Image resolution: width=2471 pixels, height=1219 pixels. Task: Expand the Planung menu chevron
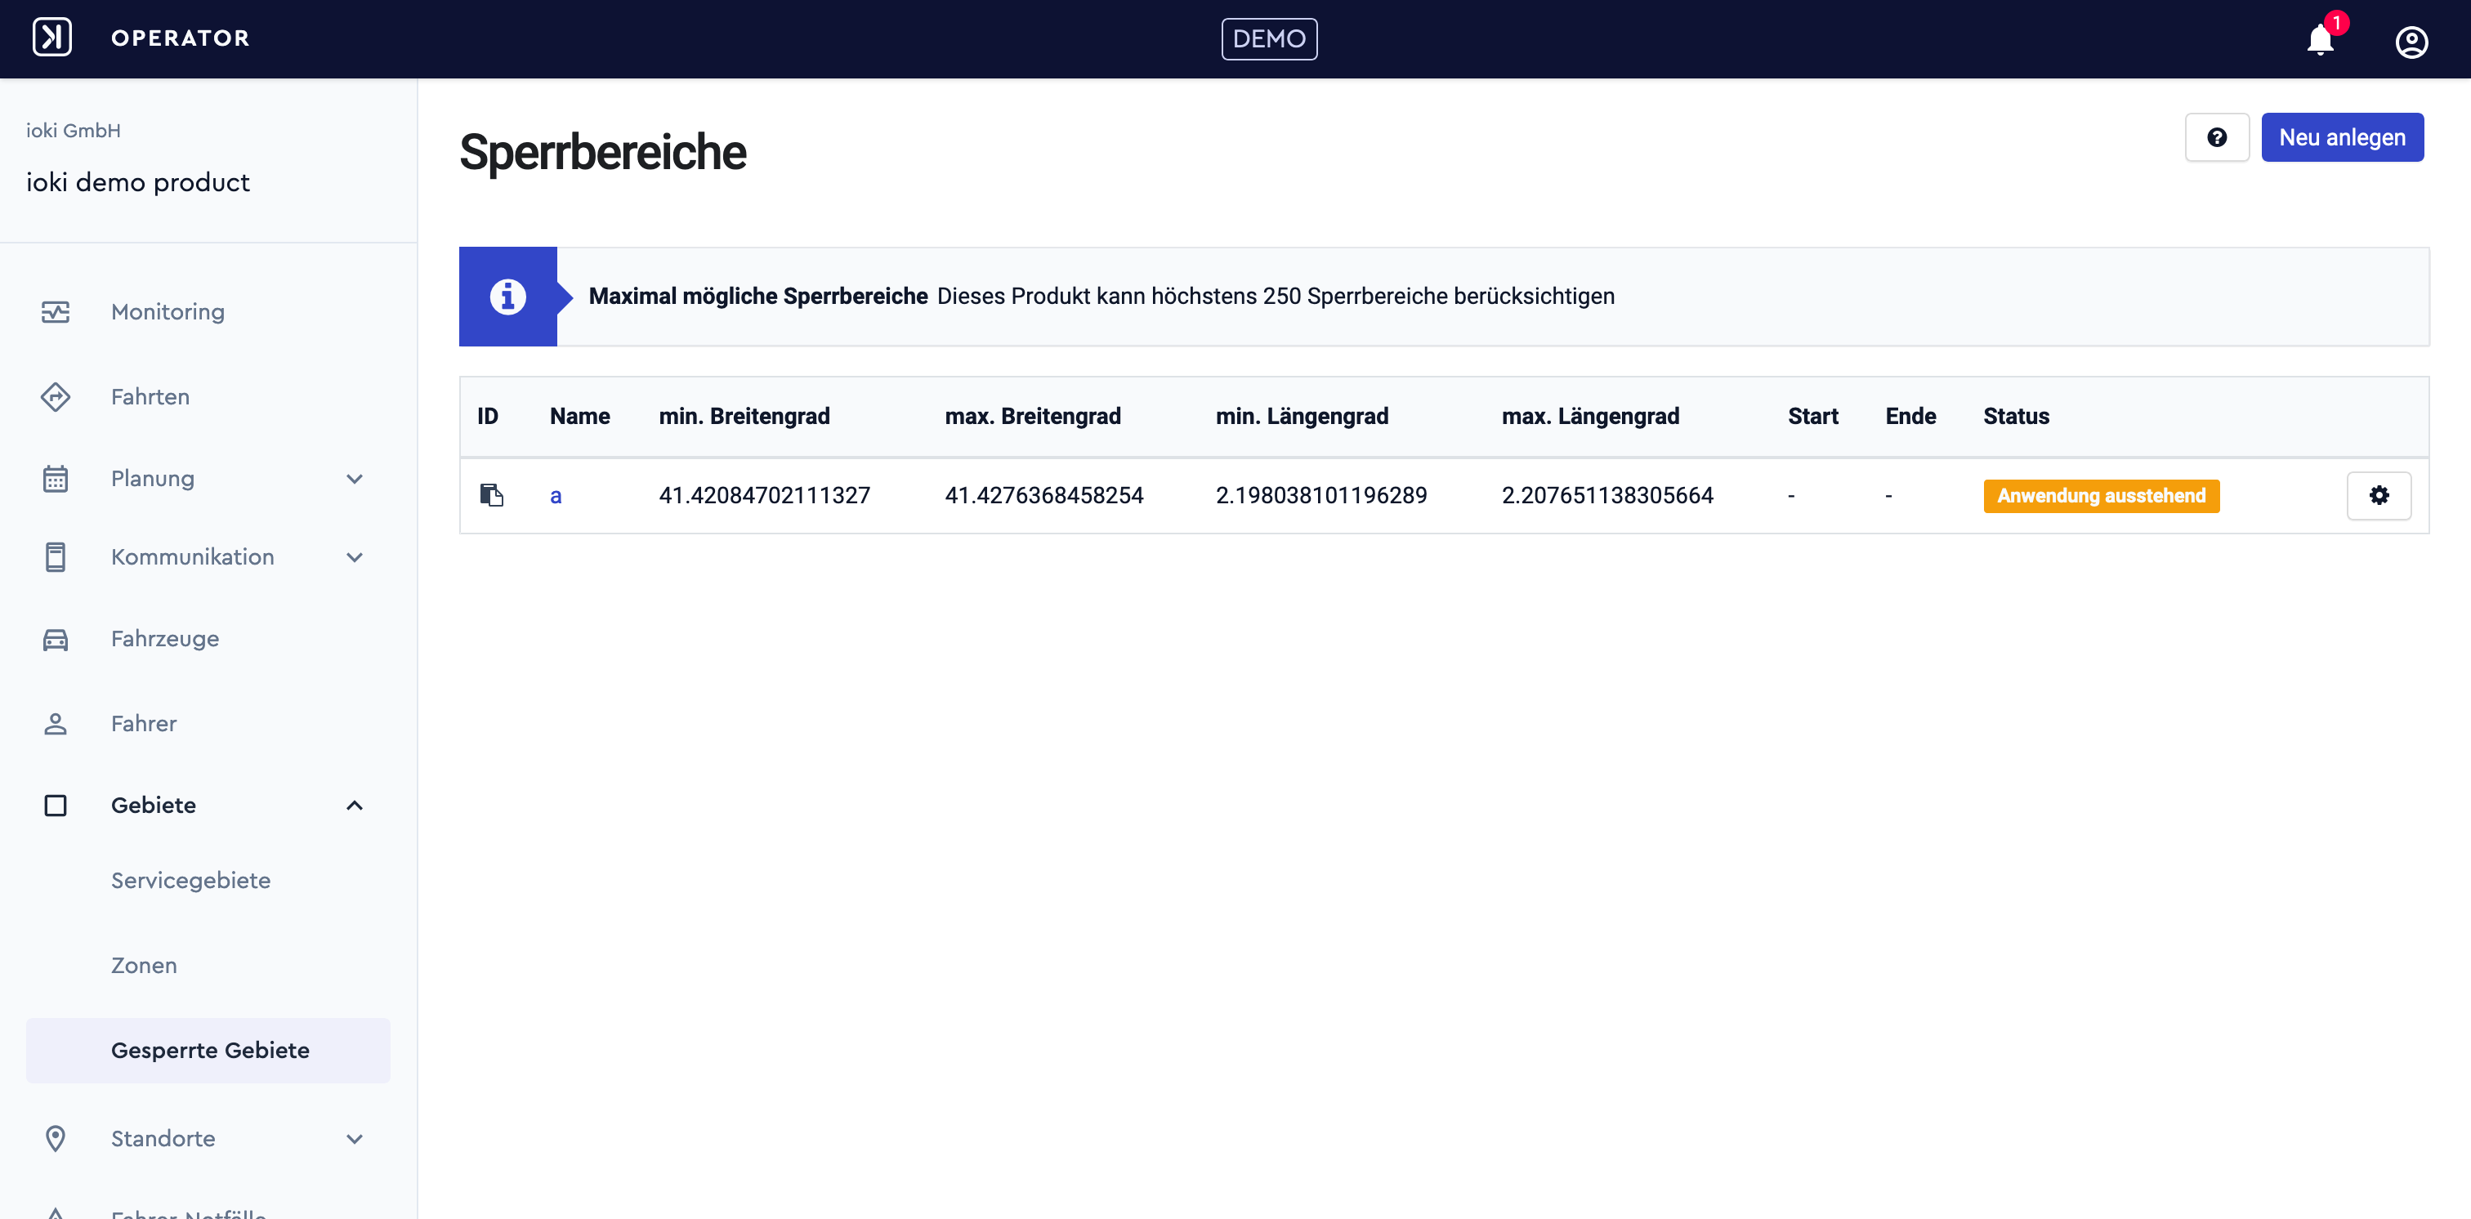pyautogui.click(x=354, y=479)
